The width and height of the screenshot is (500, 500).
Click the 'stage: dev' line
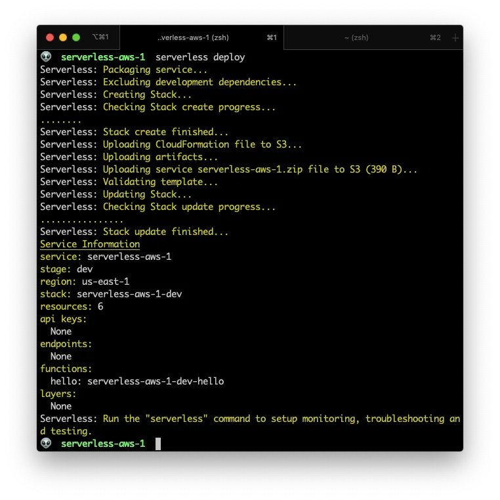tap(66, 269)
